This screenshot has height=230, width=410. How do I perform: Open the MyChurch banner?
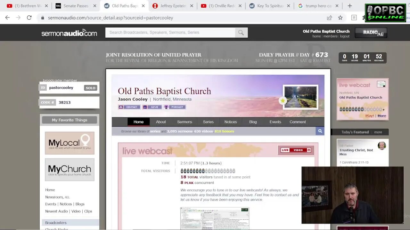tap(70, 170)
